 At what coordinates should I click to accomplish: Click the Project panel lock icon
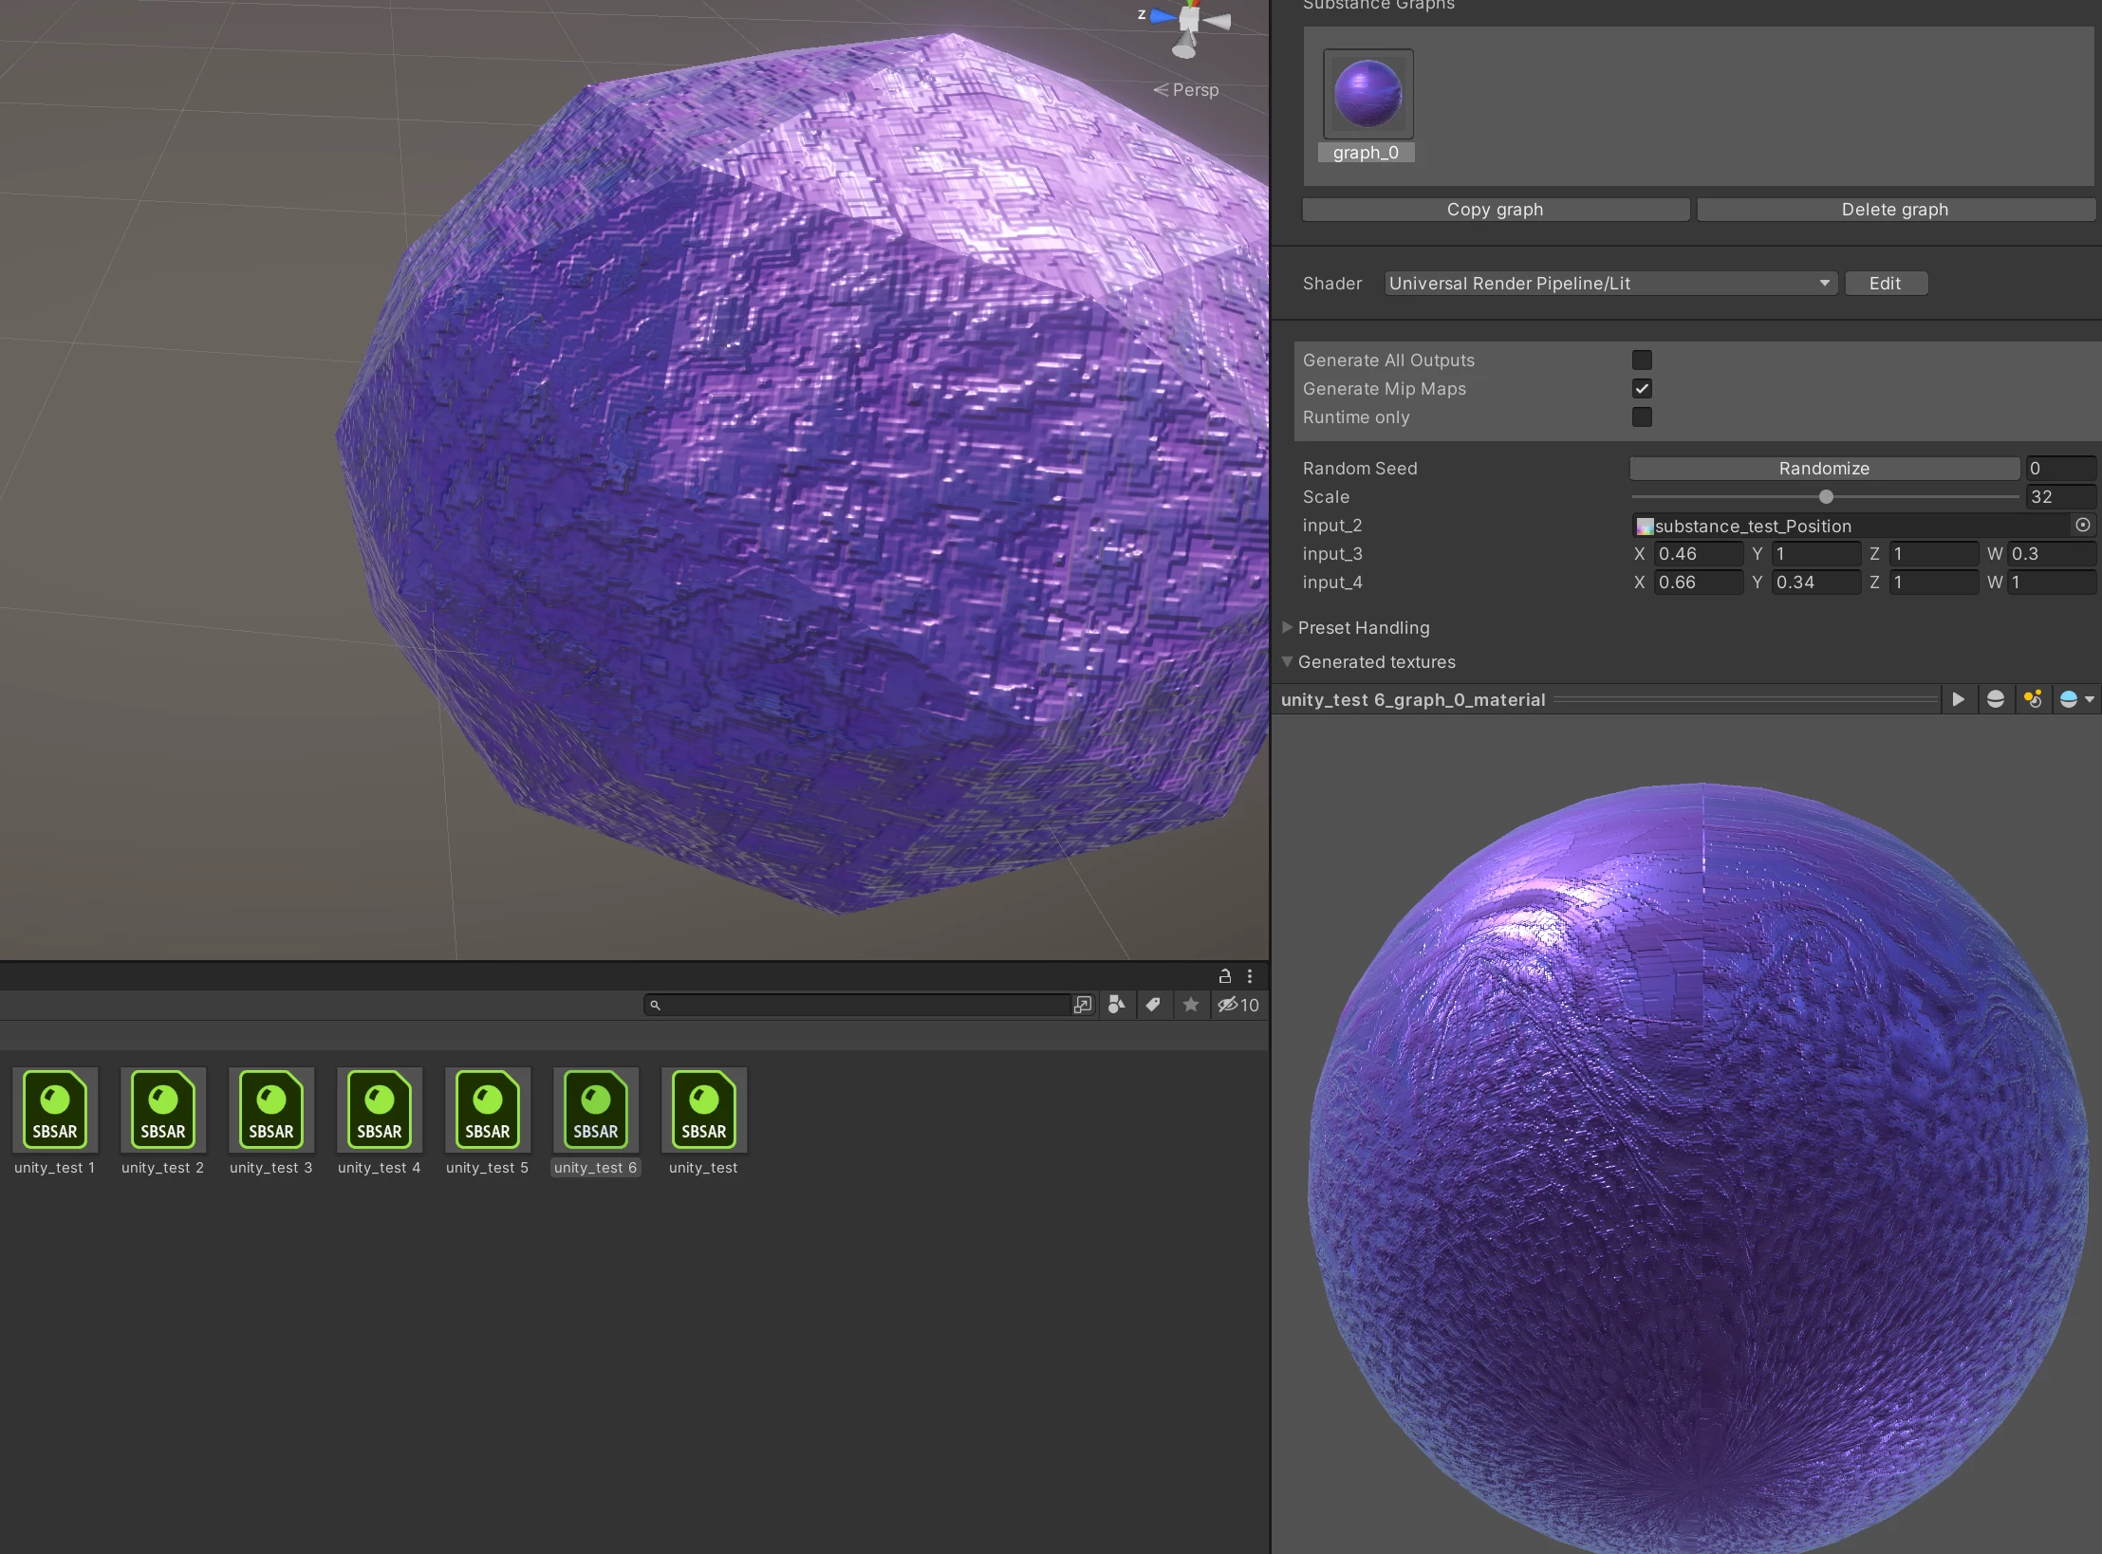point(1224,975)
